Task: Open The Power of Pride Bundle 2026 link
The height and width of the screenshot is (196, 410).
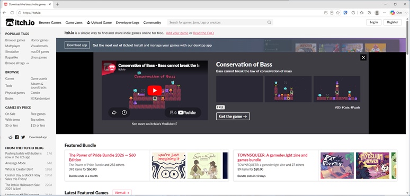Action: pos(102,157)
